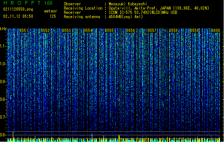Click the 0555 time marker
Screen dimensions: 224x142
109,31
